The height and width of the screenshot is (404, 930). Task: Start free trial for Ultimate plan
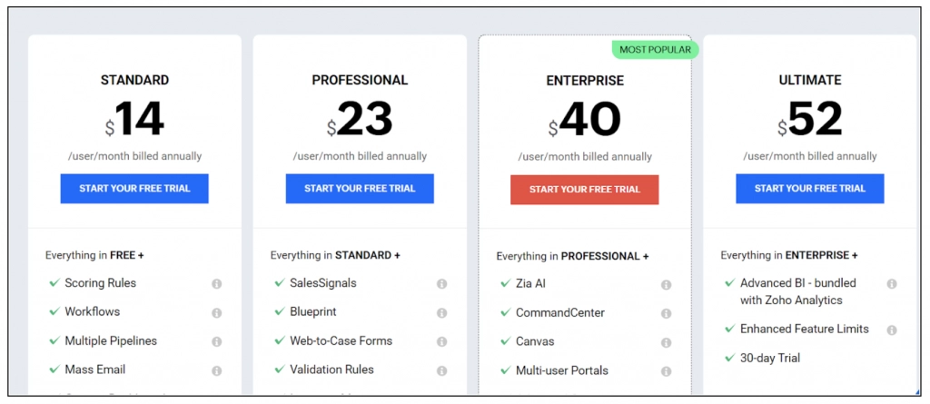[x=809, y=189]
